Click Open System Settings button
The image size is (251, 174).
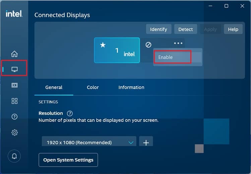[68, 160]
